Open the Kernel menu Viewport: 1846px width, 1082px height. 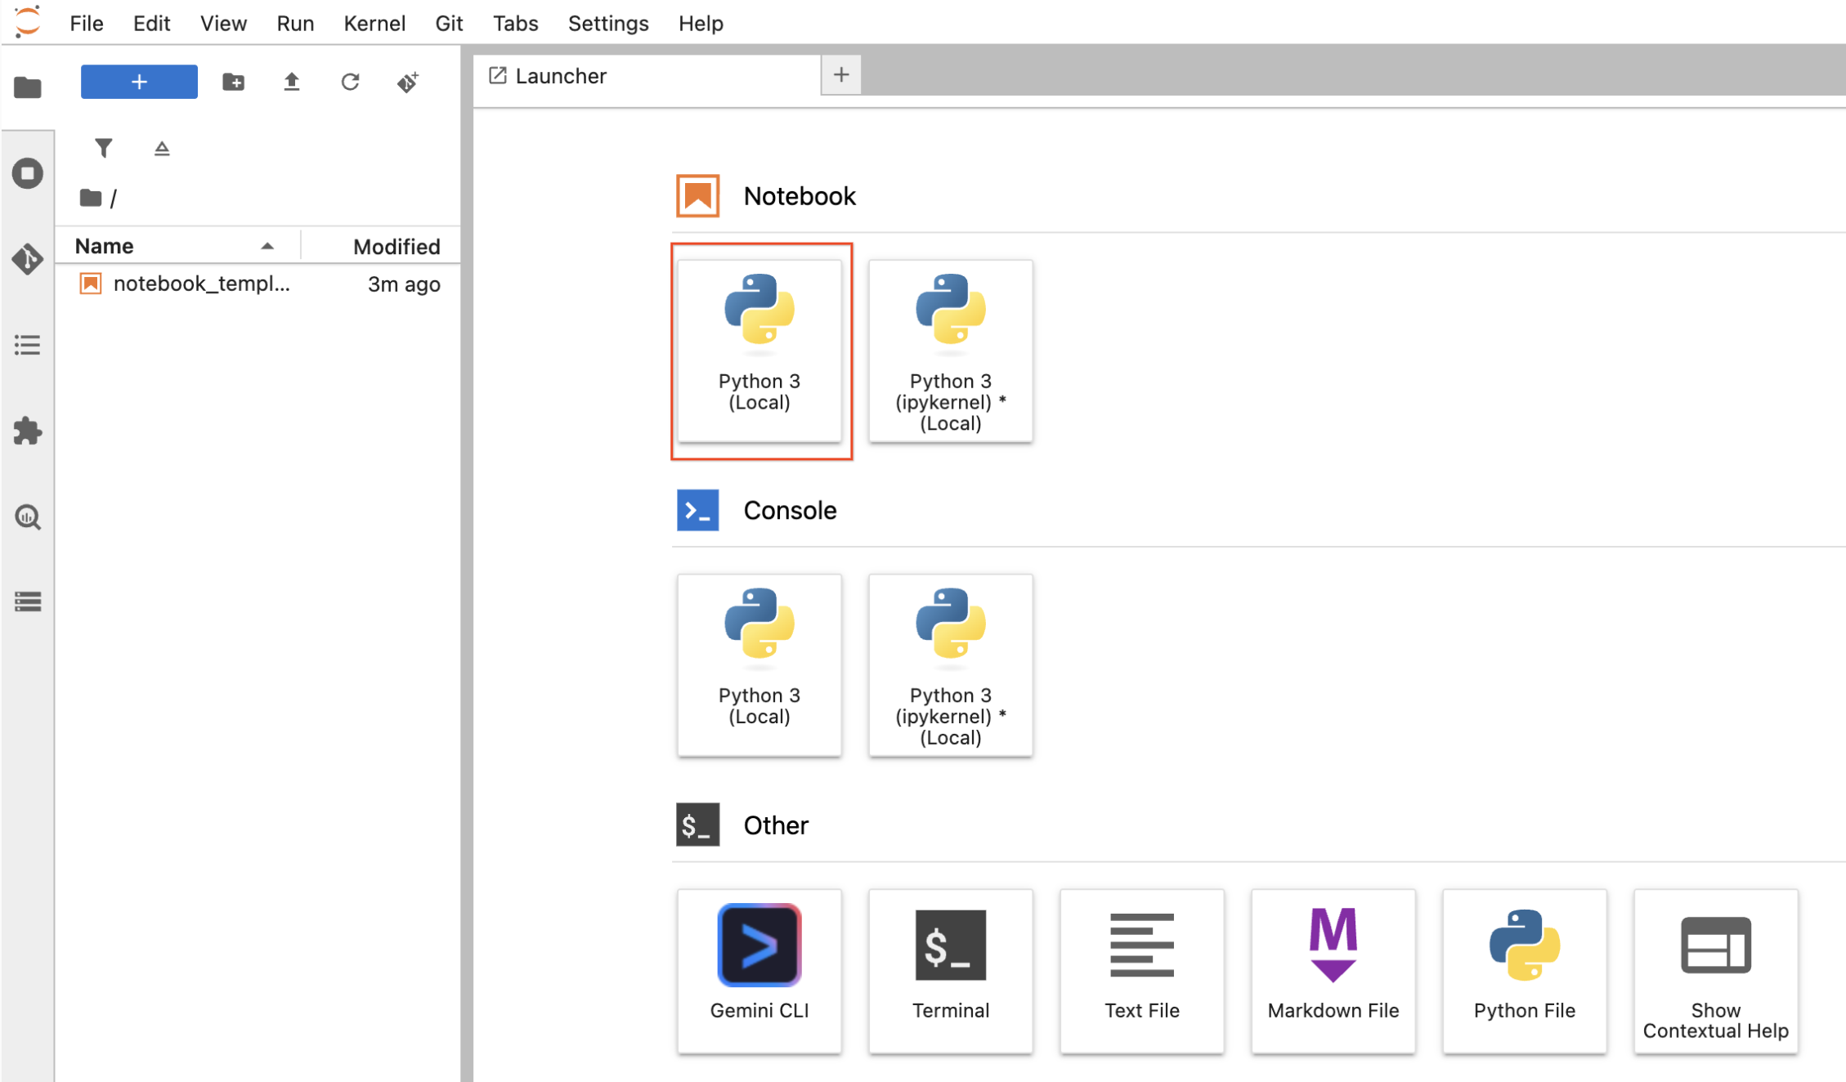[374, 23]
